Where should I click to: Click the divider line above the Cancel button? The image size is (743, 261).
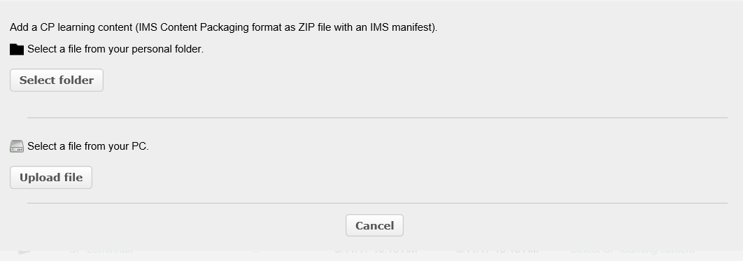(377, 203)
